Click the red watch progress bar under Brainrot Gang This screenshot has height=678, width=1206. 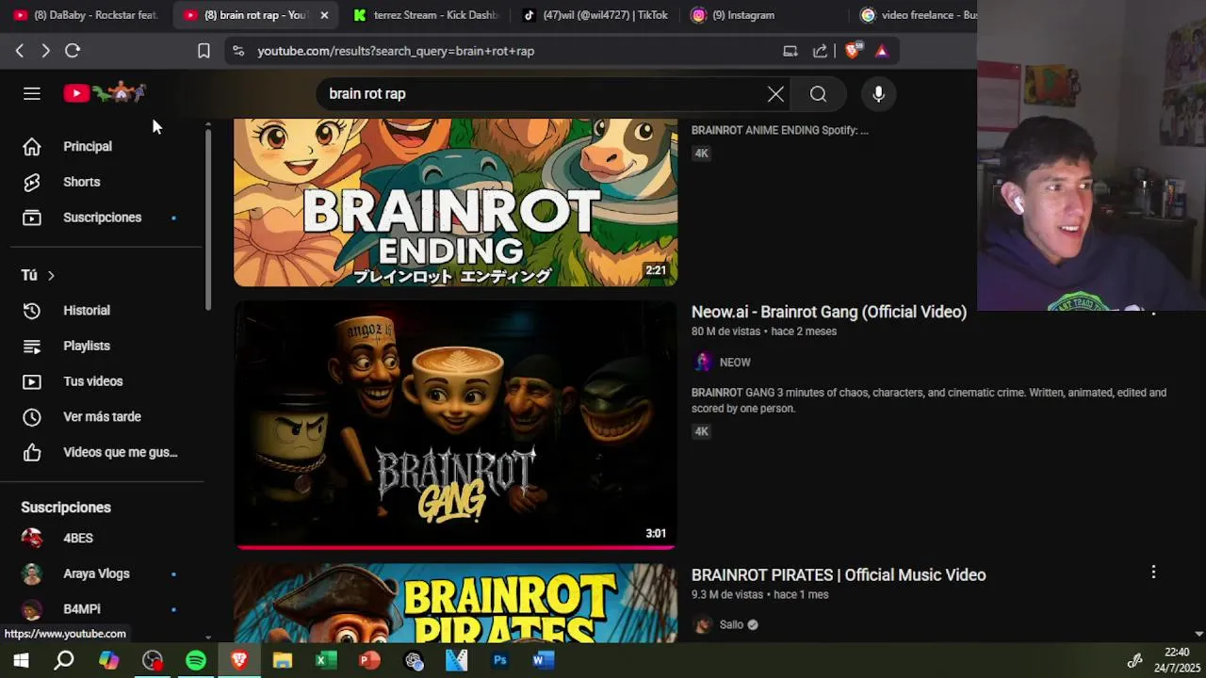[455, 546]
